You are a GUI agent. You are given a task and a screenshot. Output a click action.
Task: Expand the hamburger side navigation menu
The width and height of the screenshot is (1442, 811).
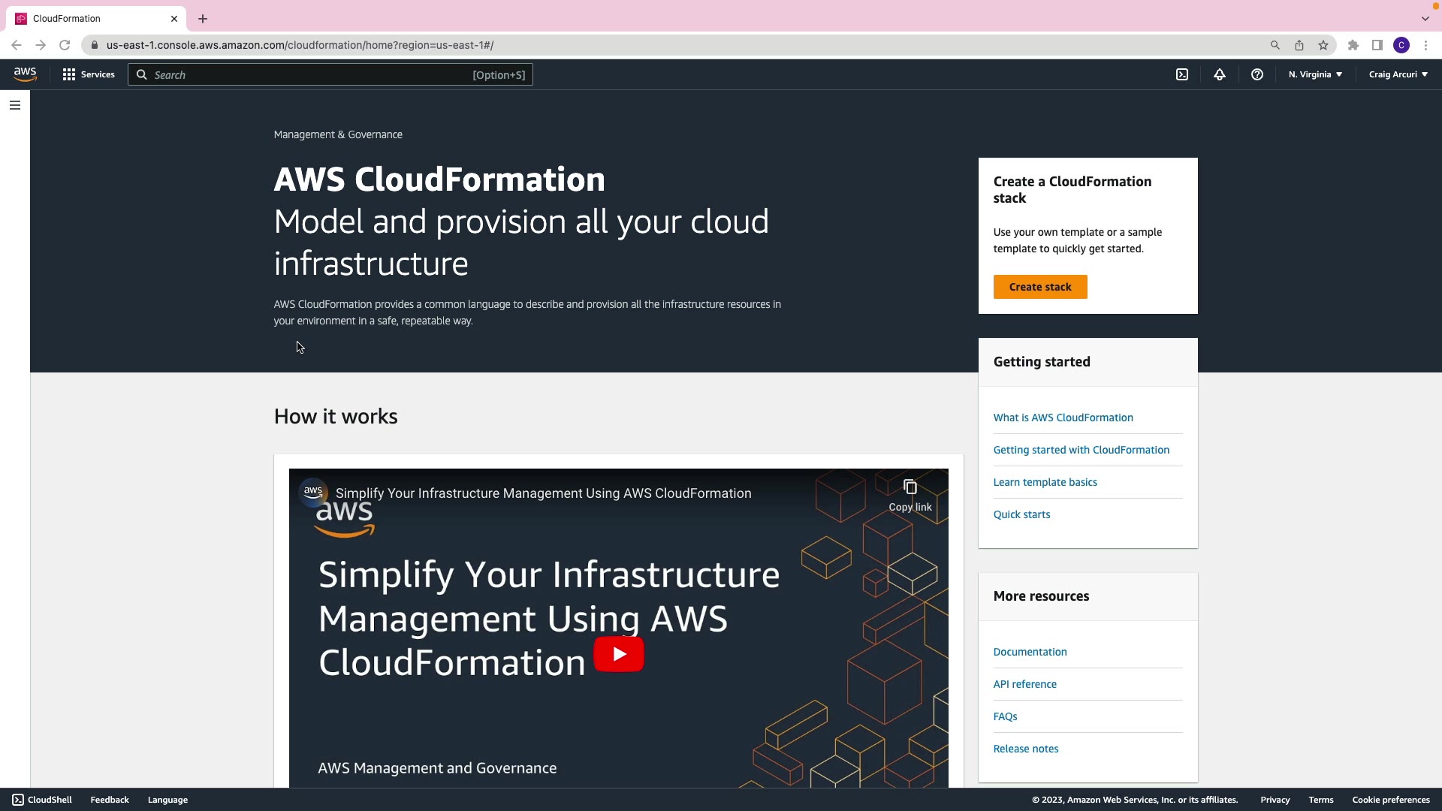pos(15,105)
